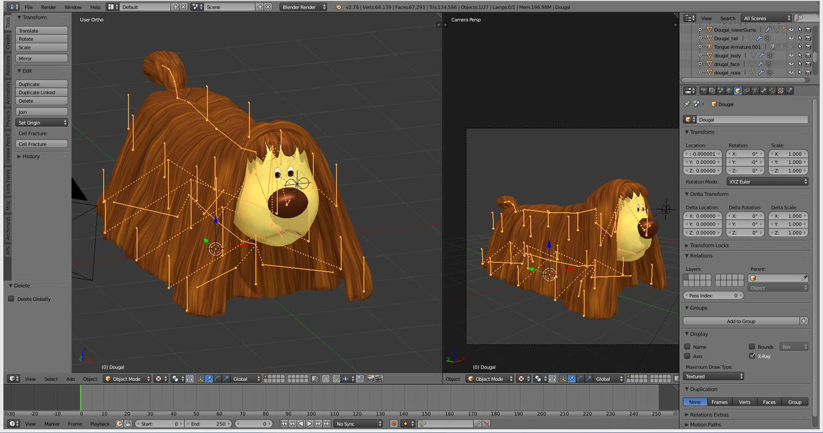Enable the Axis display checkbox

point(687,356)
